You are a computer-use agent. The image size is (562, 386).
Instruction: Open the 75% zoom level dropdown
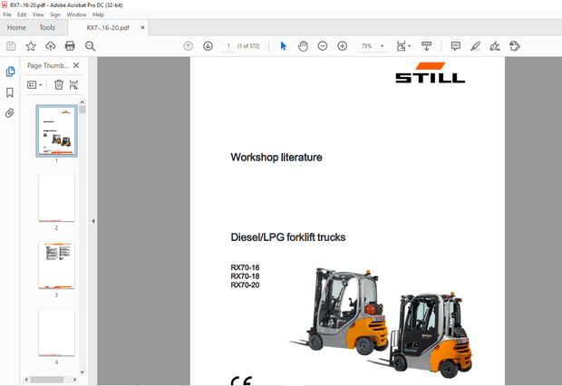tap(383, 46)
